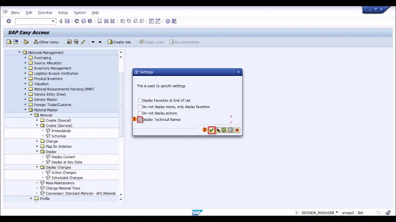The height and width of the screenshot is (222, 396).
Task: Click the yellow Exit icon
Action: point(84,21)
